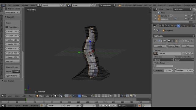This screenshot has width=196, height=110.
Task: Open Texture Coordinates Local dropdown
Action: click(x=184, y=60)
